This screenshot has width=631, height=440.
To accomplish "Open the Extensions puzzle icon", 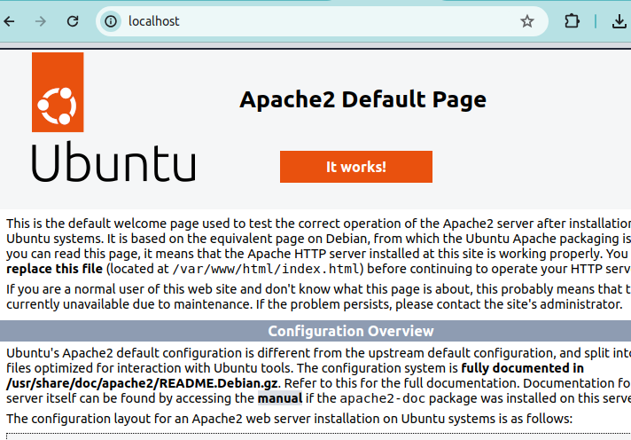I will [572, 21].
